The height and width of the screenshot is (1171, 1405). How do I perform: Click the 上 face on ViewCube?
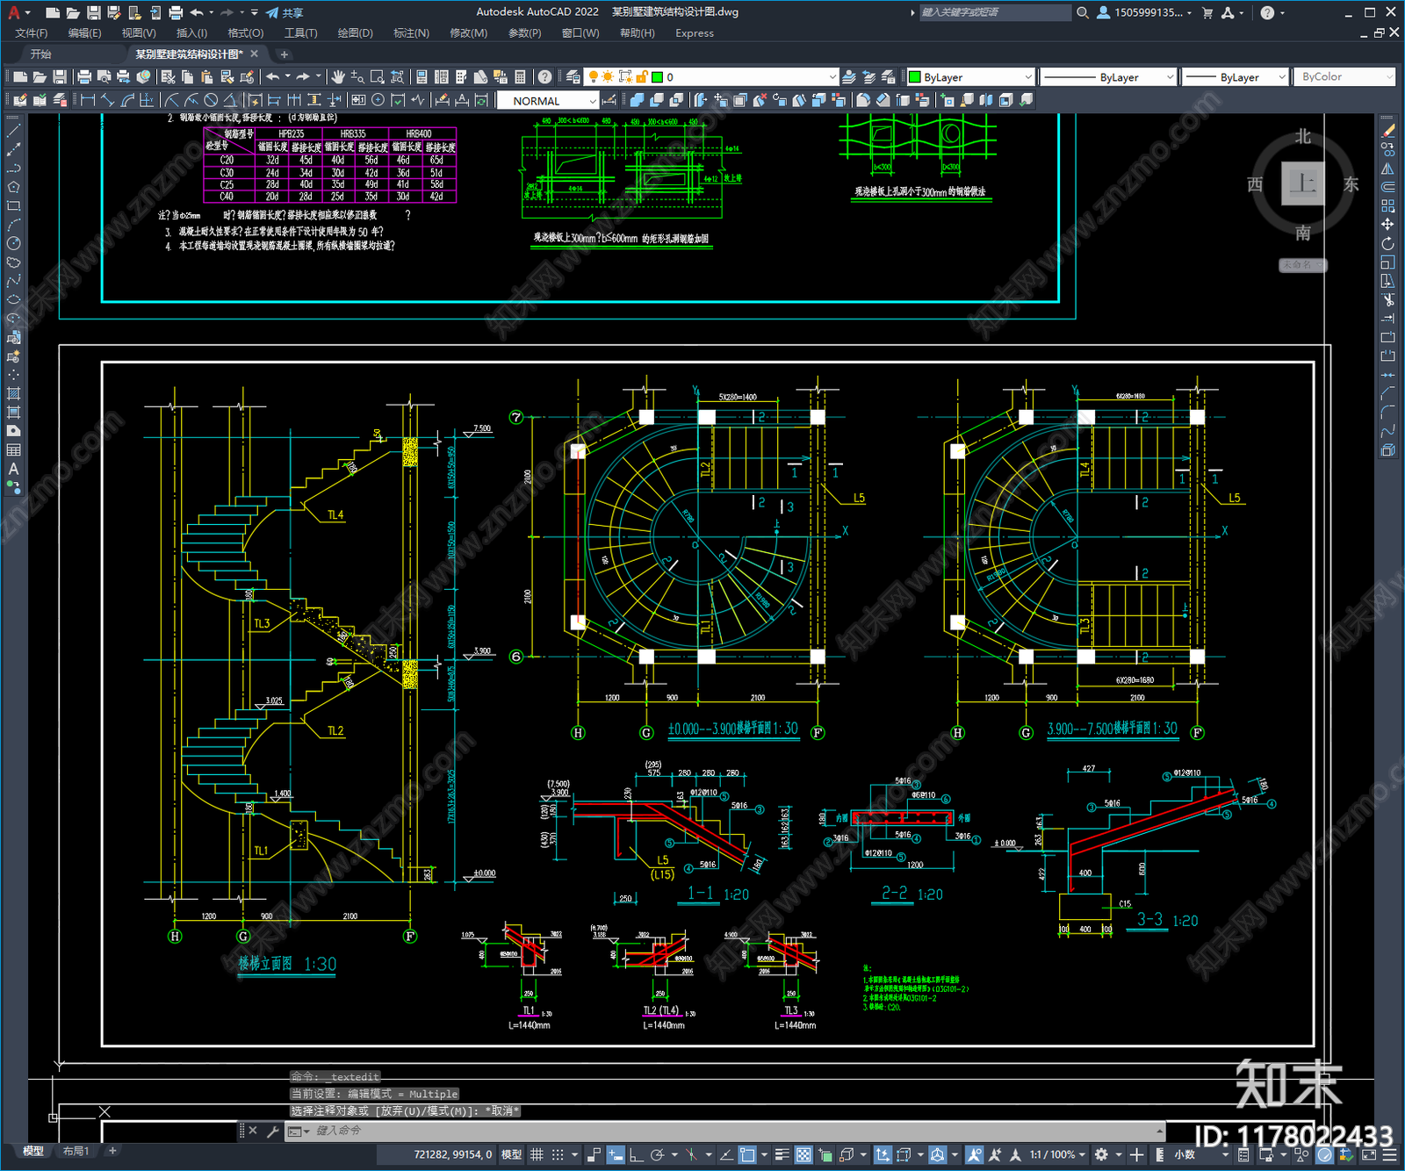click(x=1303, y=183)
